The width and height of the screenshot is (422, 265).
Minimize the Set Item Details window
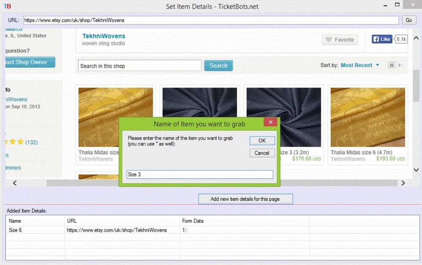point(385,5)
